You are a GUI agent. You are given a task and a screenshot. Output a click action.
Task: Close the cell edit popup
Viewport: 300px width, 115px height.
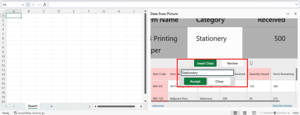click(x=219, y=81)
